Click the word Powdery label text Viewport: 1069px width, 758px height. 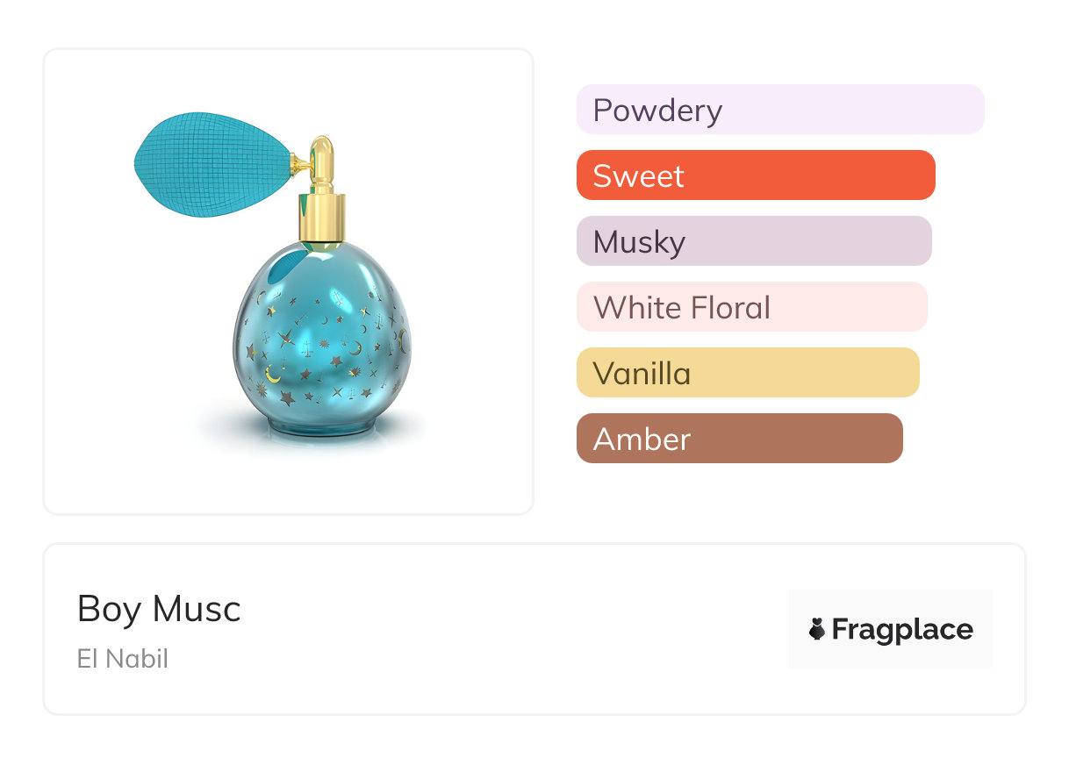pyautogui.click(x=657, y=111)
